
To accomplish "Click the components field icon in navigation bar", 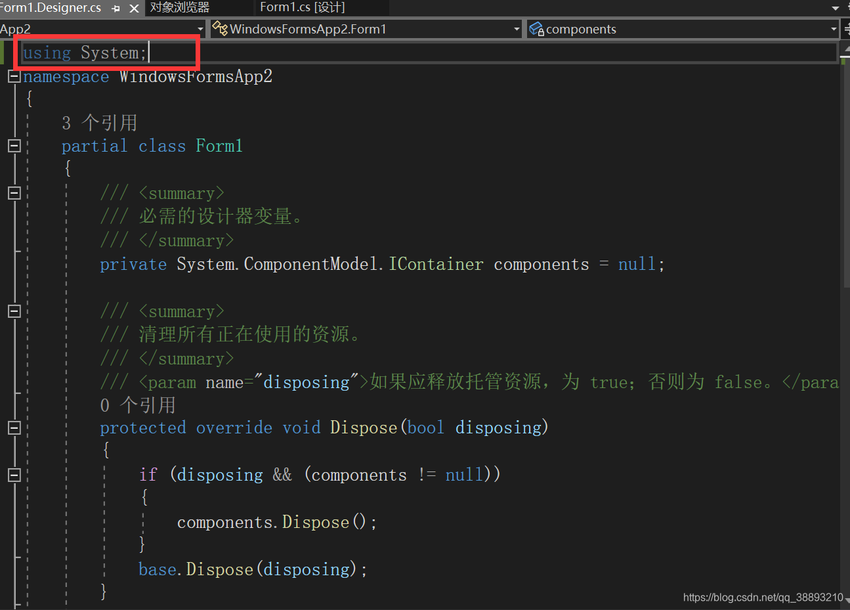I will pos(536,29).
